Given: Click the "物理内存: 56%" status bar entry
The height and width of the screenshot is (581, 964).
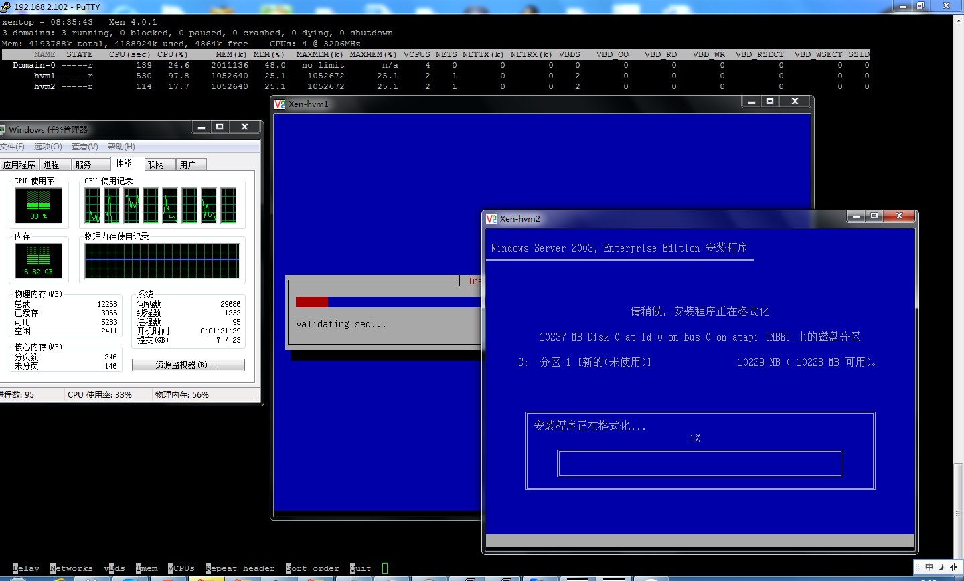Looking at the screenshot, I should (182, 395).
